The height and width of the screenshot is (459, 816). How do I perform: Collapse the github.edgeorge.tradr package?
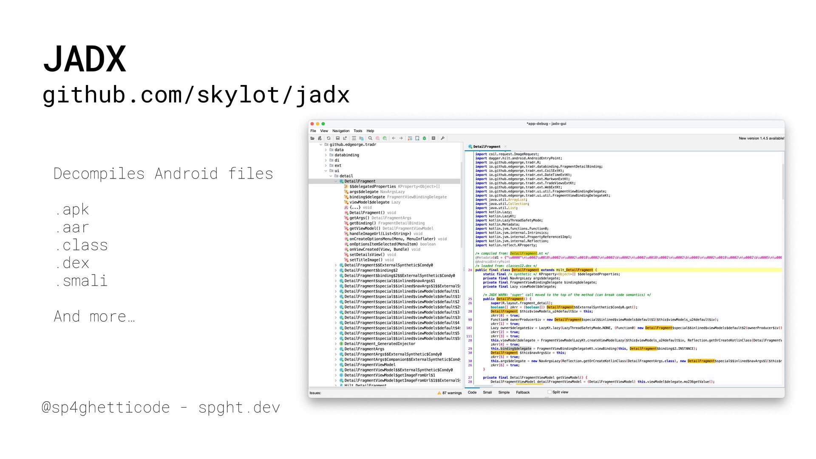click(321, 144)
